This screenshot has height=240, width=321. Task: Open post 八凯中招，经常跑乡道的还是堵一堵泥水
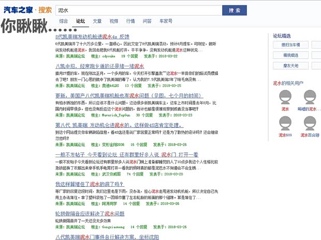[x=100, y=66]
